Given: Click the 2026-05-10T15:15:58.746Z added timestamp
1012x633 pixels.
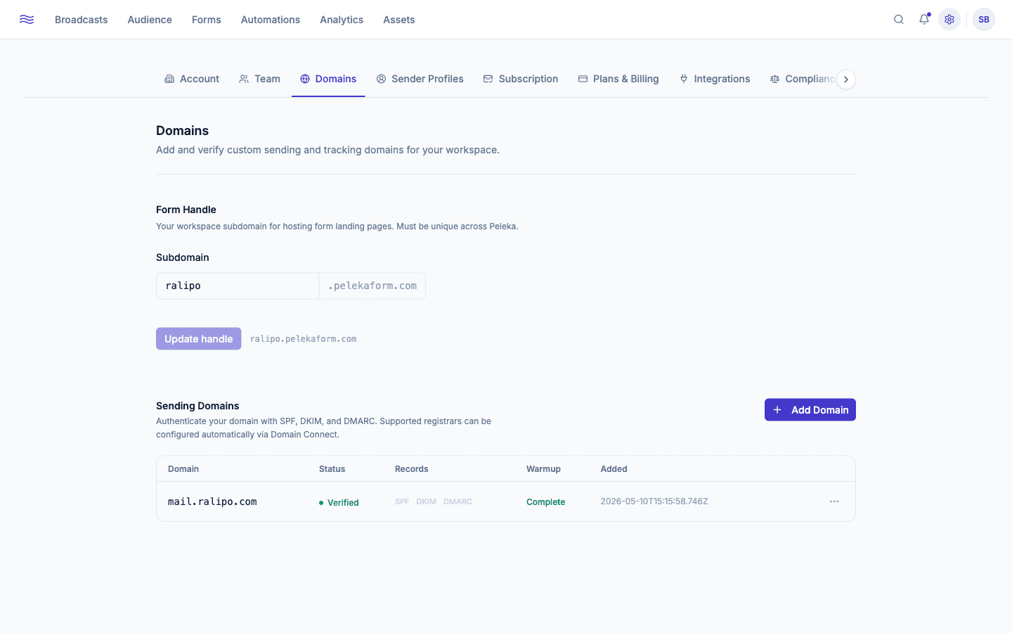Looking at the screenshot, I should click(x=654, y=501).
